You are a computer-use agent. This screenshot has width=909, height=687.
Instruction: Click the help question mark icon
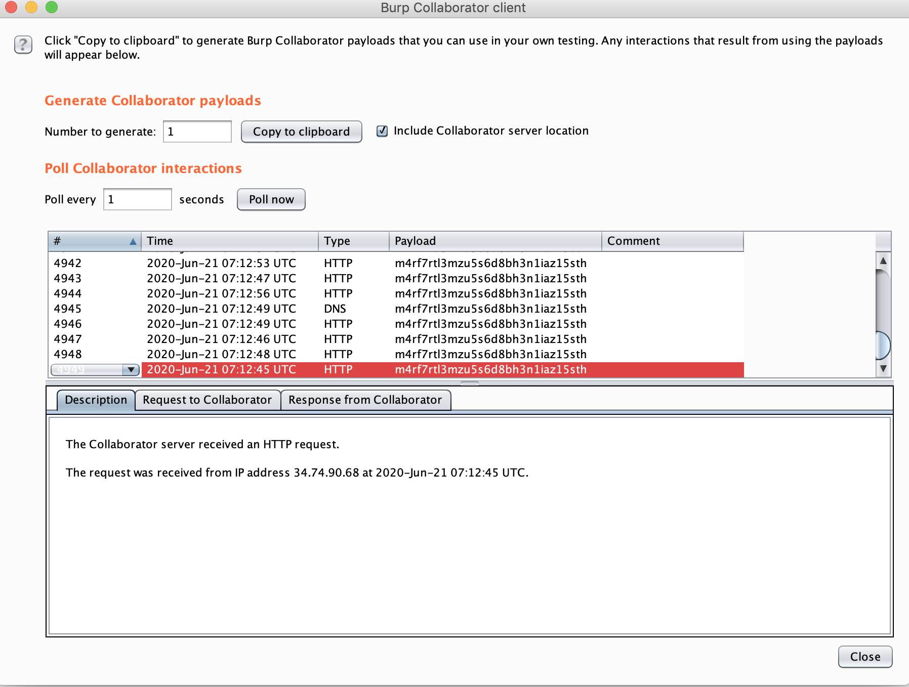click(23, 45)
